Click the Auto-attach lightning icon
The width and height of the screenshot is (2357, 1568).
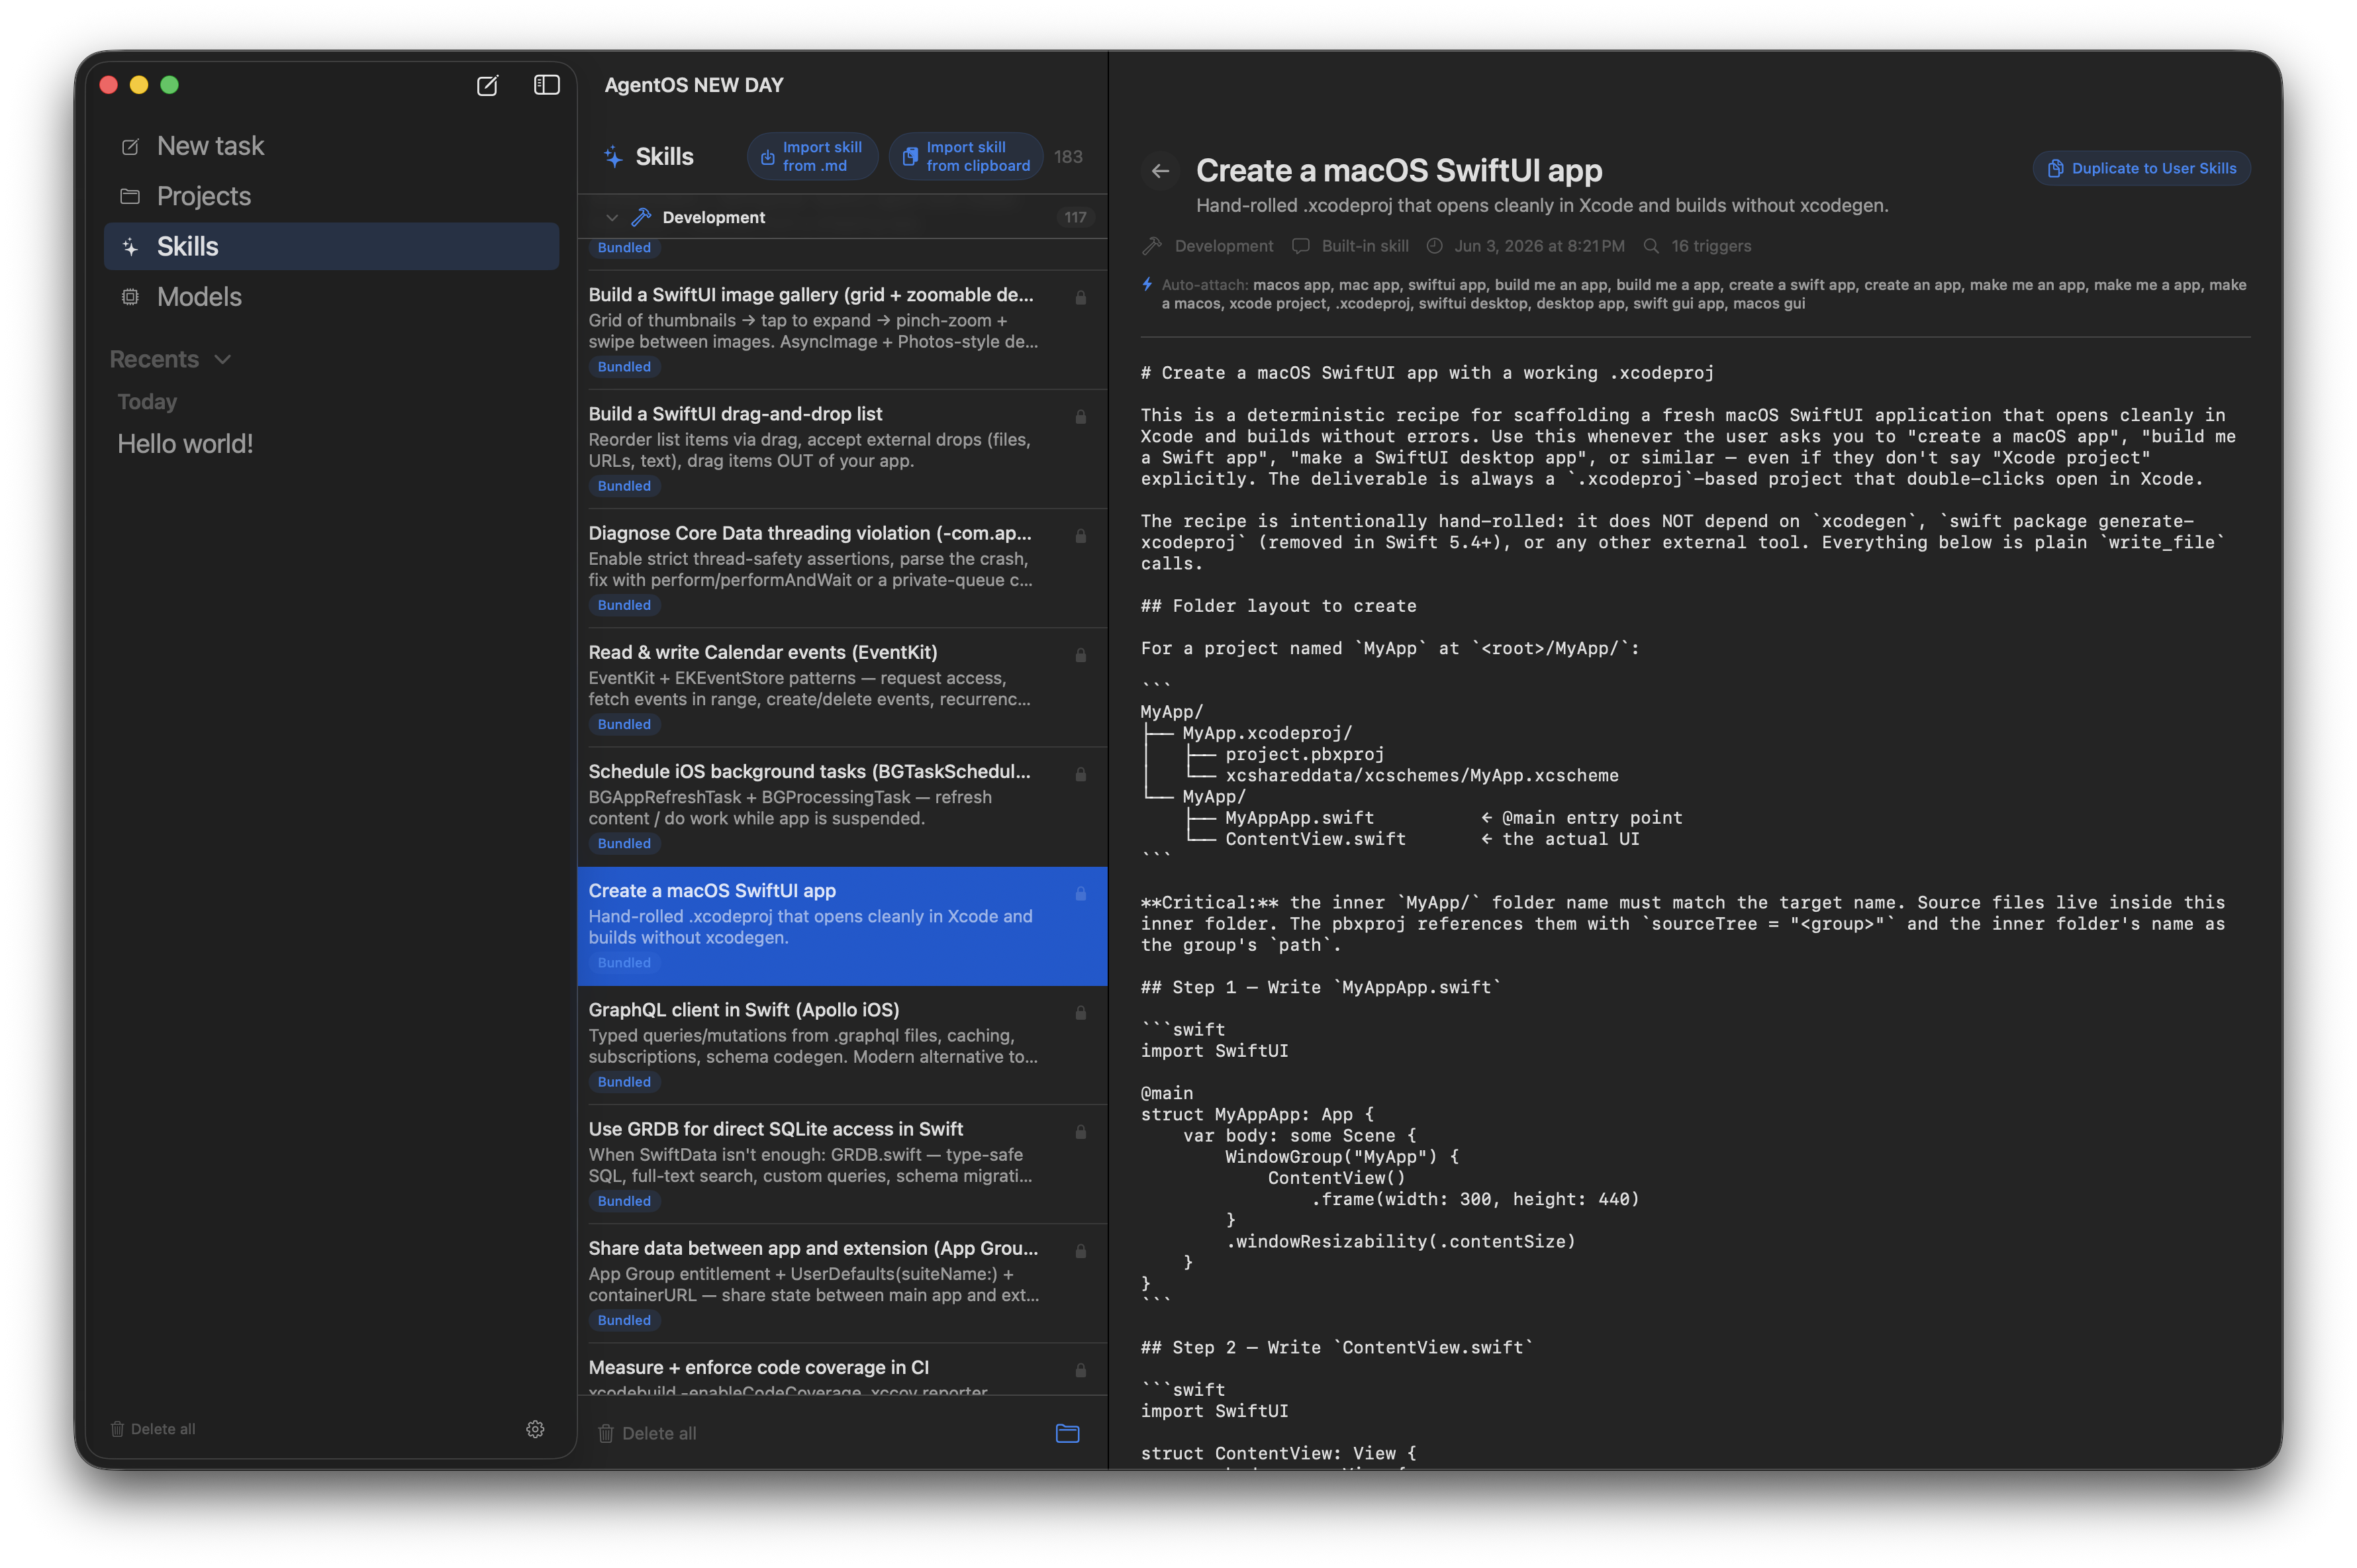coord(1147,285)
